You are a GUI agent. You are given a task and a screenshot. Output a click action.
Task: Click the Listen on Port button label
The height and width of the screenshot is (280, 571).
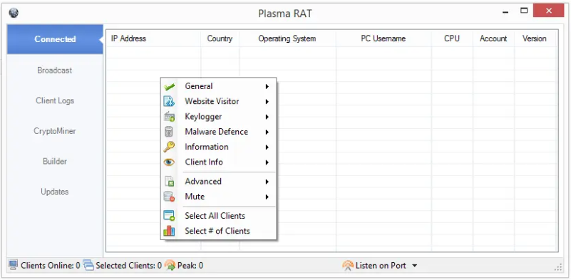381,266
